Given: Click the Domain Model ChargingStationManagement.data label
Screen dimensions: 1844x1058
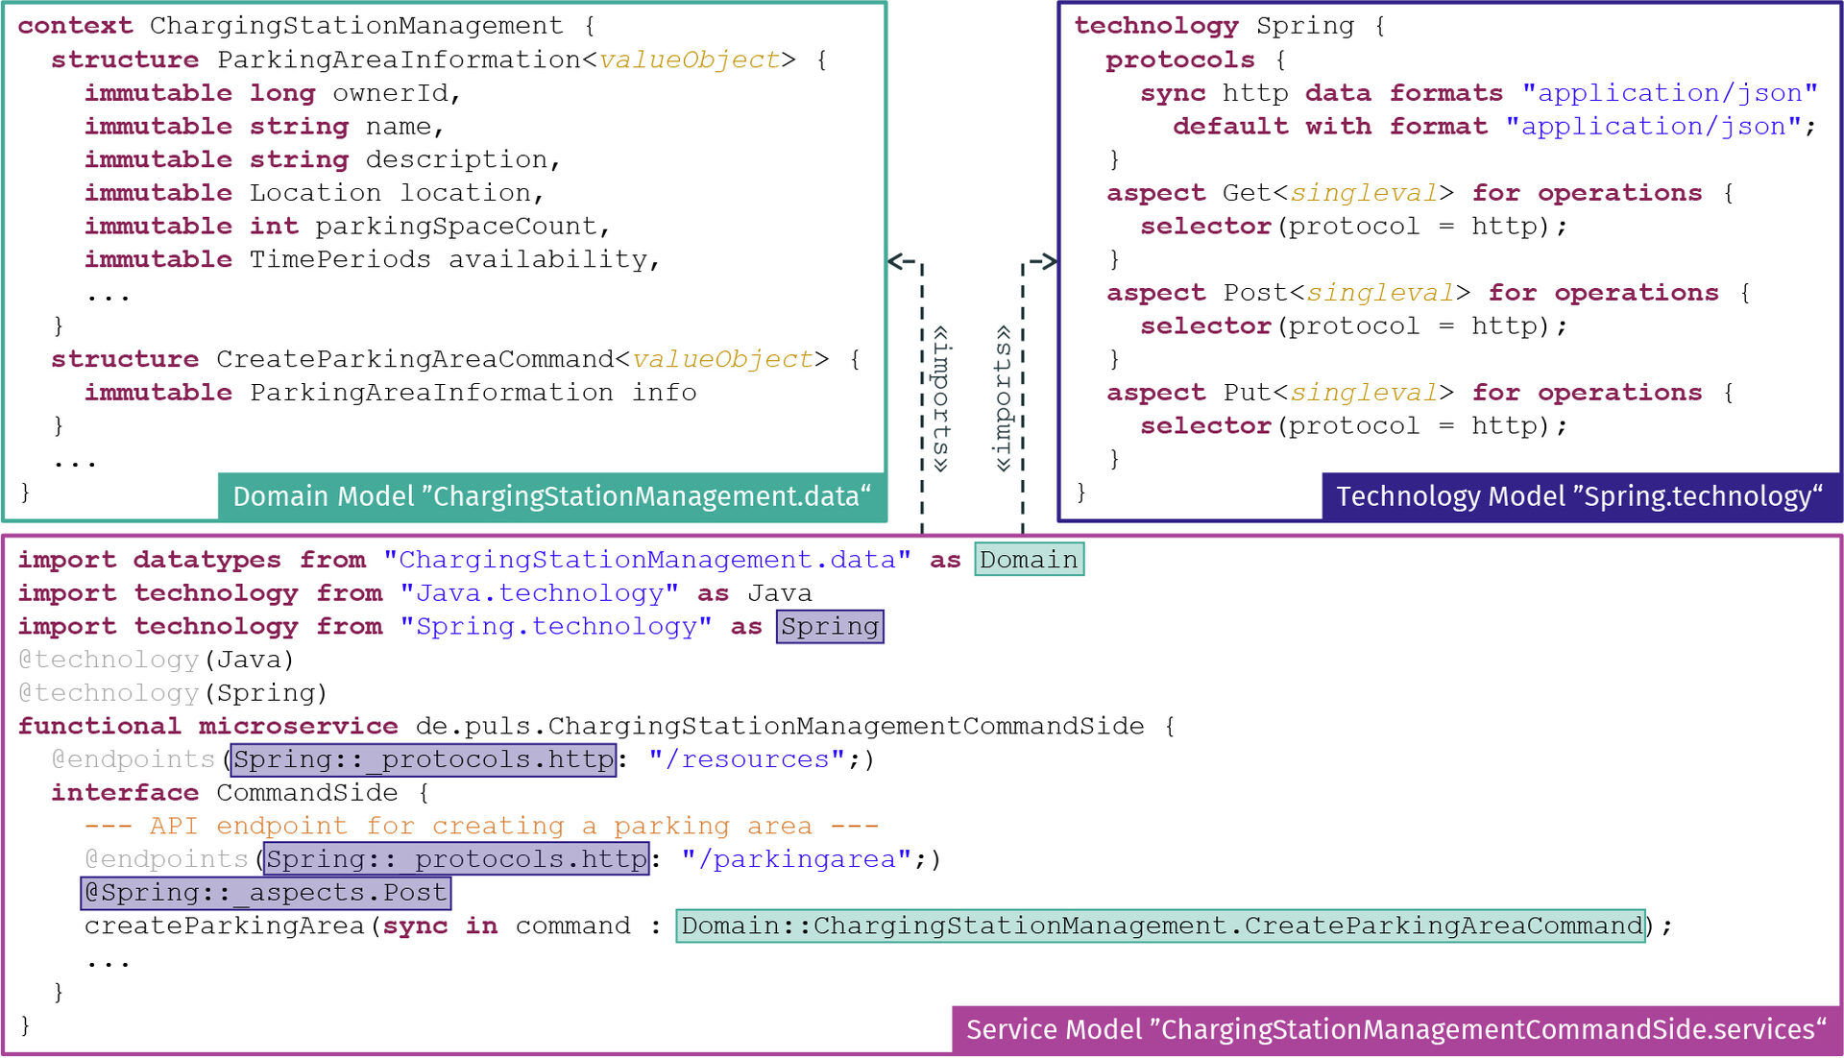Looking at the screenshot, I should coord(551,496).
